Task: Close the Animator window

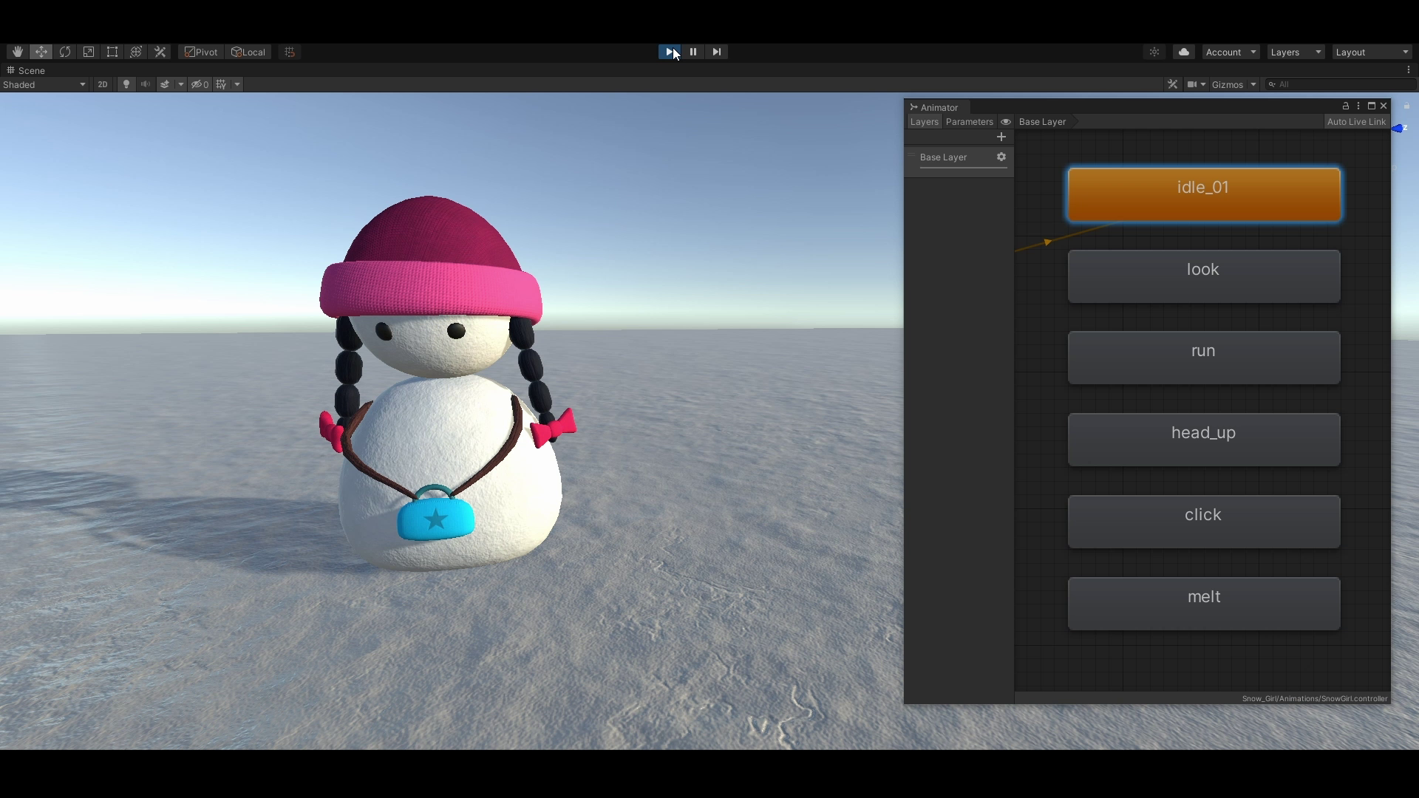Action: (x=1384, y=106)
